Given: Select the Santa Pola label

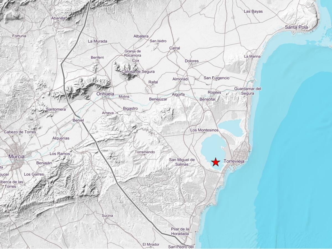Looking at the screenshot, I should point(296,27).
